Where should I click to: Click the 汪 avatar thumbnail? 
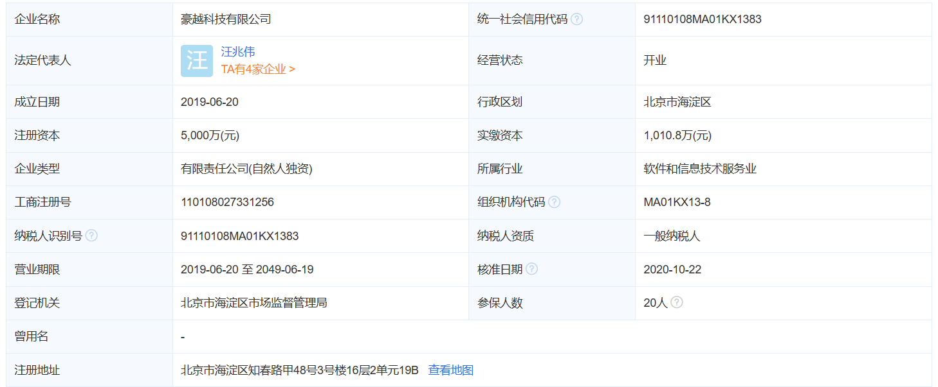pos(197,61)
